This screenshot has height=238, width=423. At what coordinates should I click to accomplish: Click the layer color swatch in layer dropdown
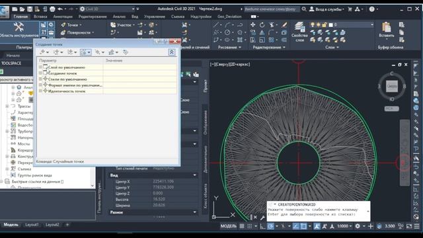click(x=331, y=24)
